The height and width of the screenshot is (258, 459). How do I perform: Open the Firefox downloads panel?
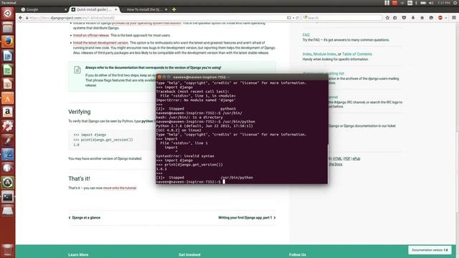[x=413, y=18]
